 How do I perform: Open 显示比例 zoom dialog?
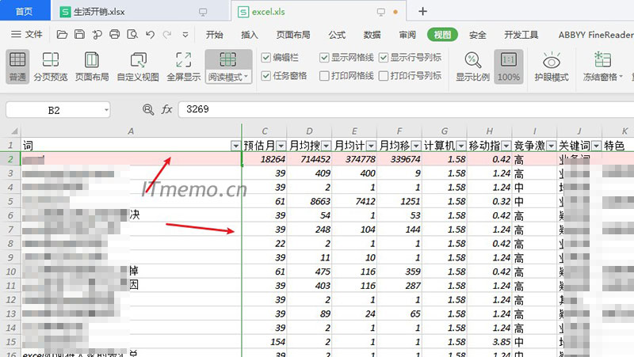[x=472, y=66]
